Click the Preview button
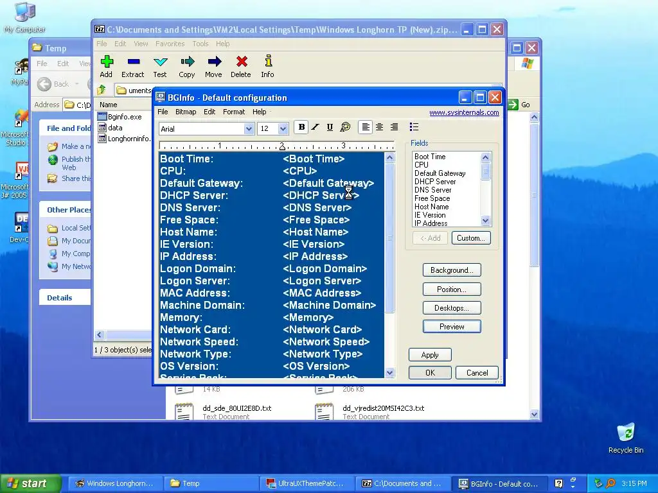Viewport: 658px width, 493px height. 452,327
